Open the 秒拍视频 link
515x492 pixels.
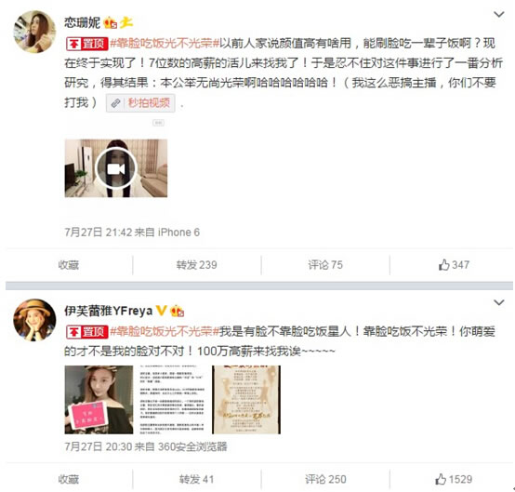[140, 103]
